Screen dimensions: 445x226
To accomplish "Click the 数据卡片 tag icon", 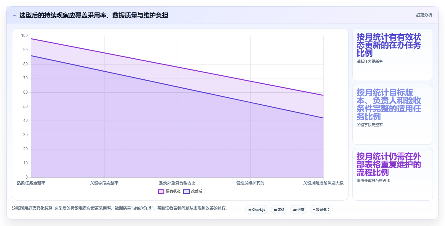I will pos(314,210).
